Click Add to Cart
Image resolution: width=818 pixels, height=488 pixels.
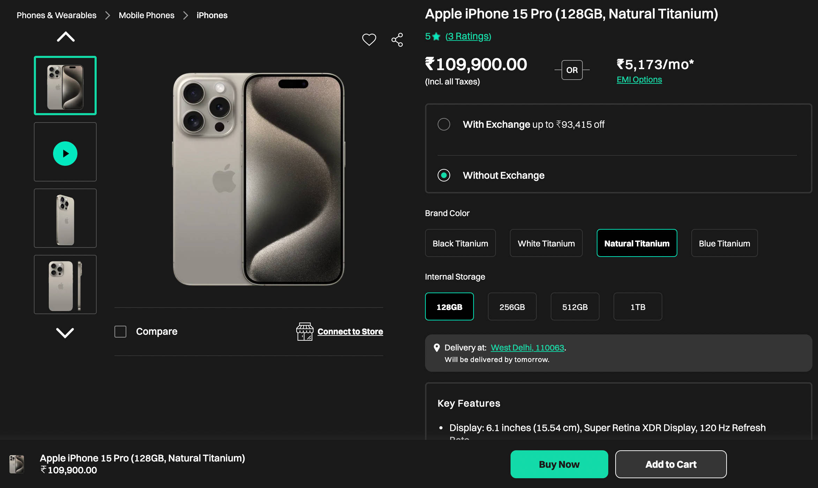pyautogui.click(x=671, y=464)
